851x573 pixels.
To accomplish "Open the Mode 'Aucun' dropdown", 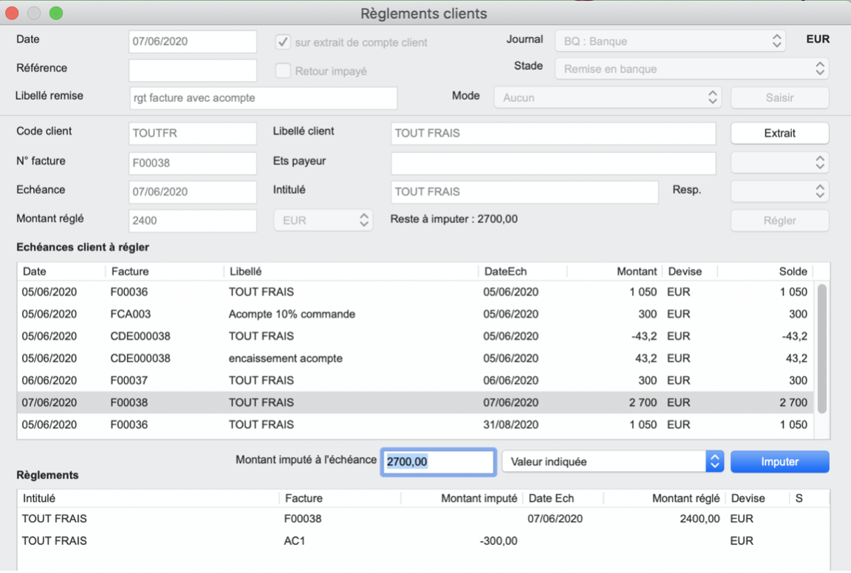I will click(x=607, y=97).
